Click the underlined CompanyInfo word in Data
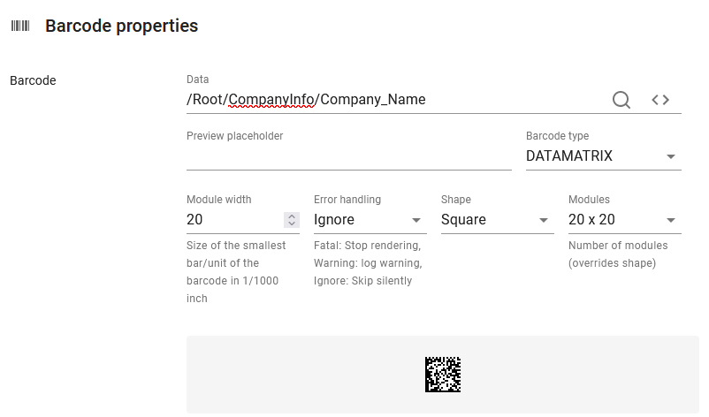Screen dimensions: 709x417 click(271, 100)
